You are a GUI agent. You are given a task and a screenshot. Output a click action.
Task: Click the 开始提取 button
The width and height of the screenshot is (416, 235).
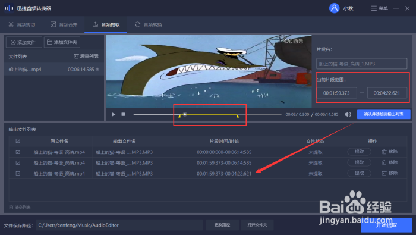[386, 225]
